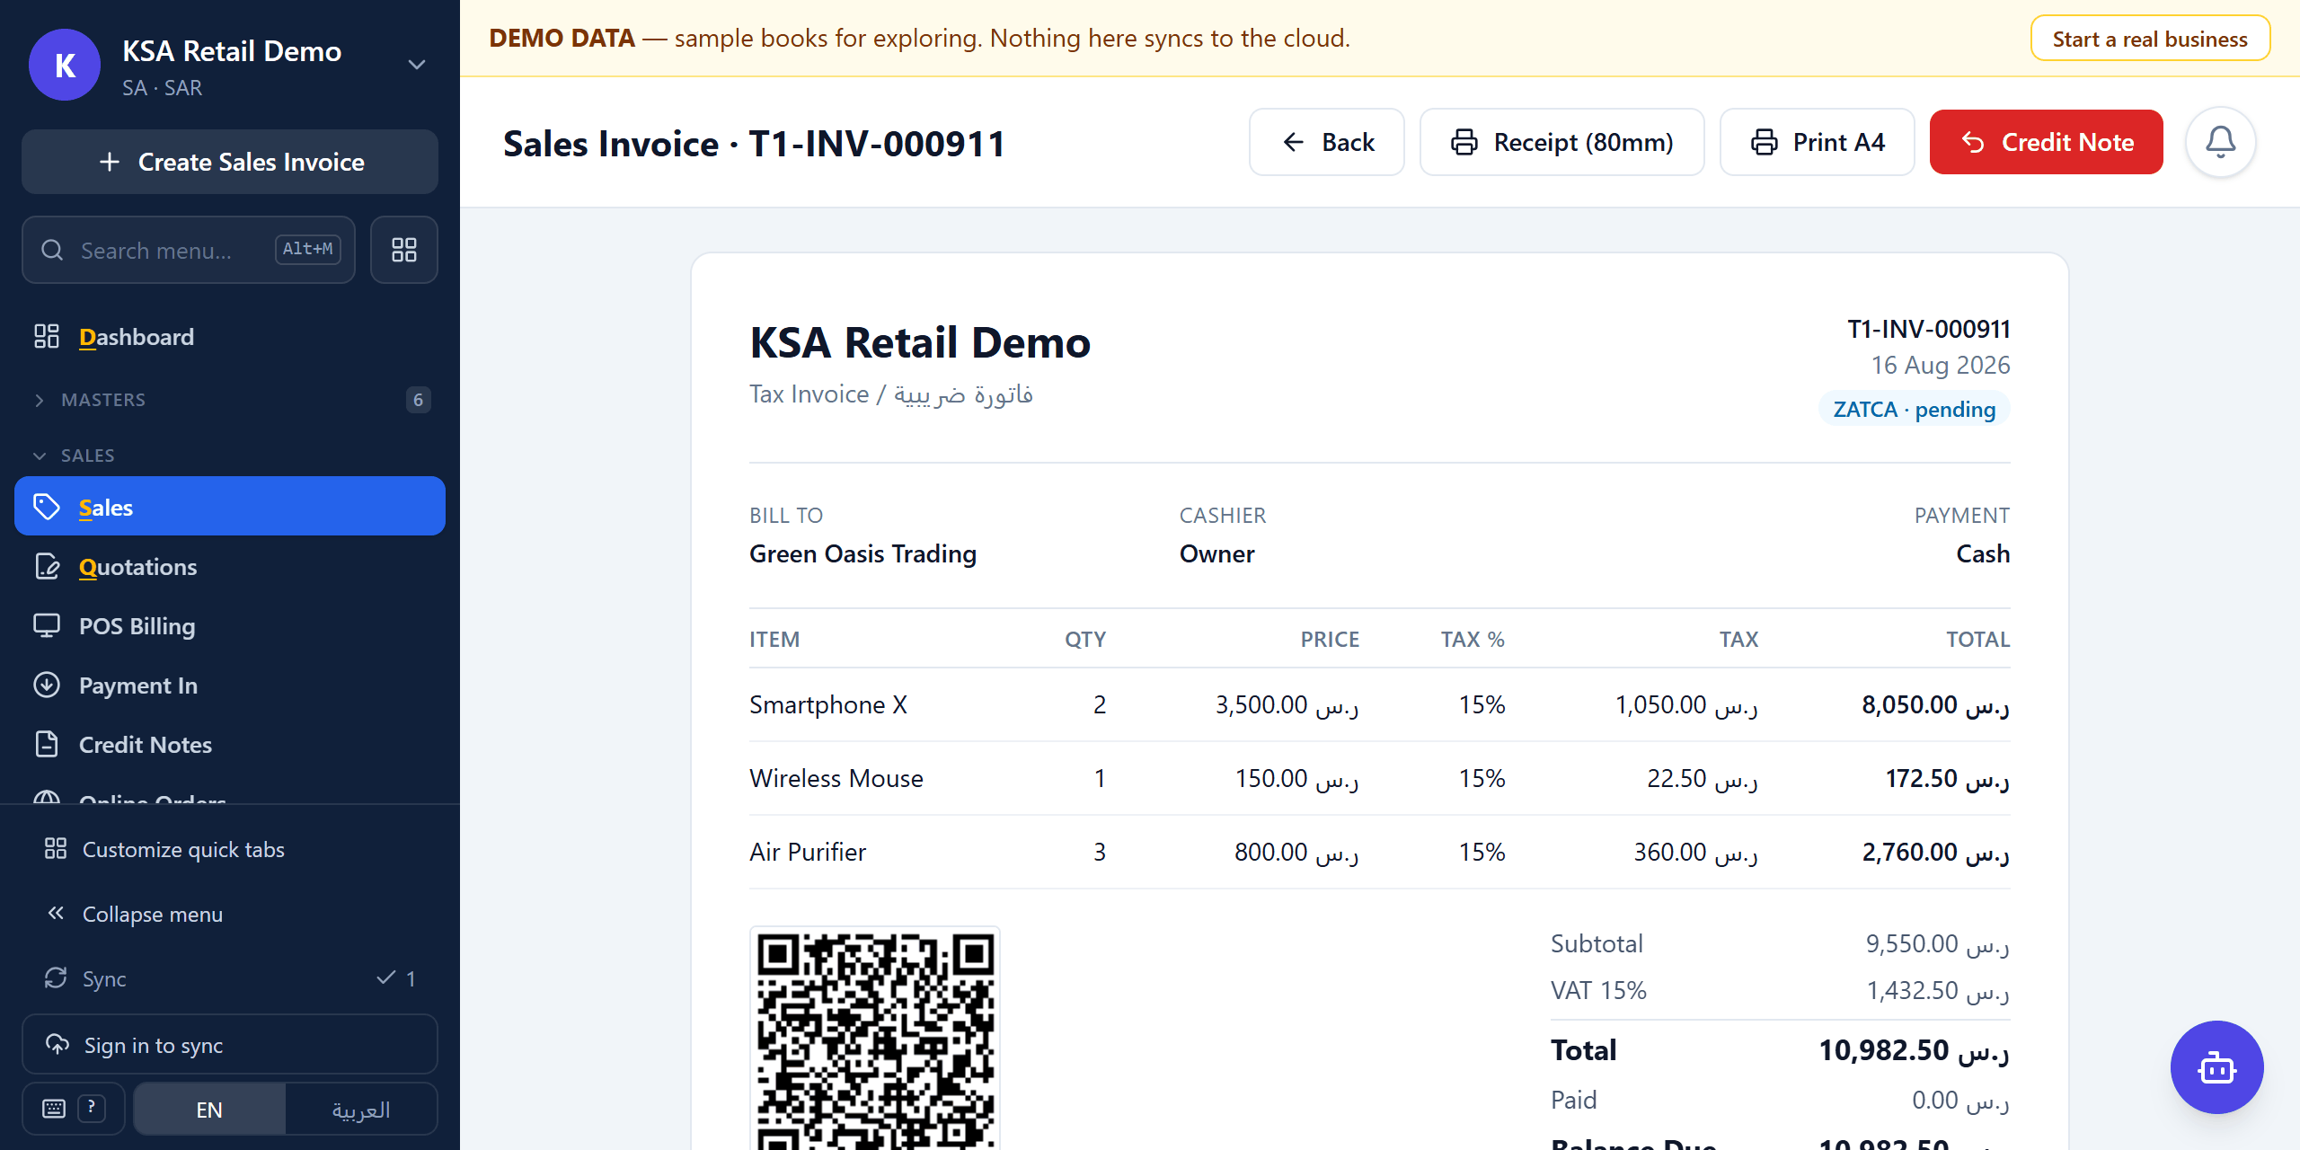
Task: Click the KSA Retail Demo avatar icon
Action: coord(65,65)
